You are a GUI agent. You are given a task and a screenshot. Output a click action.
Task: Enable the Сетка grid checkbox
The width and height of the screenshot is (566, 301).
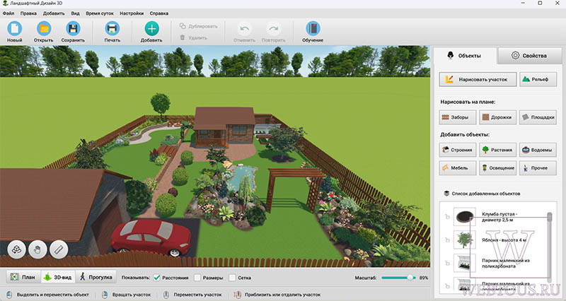232,278
